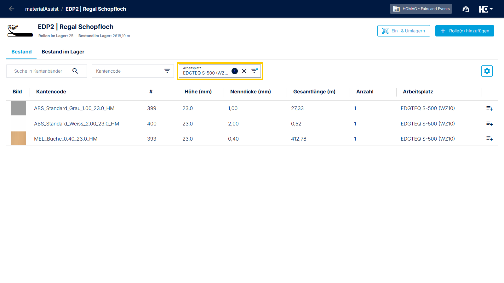Click Nenndicke value 0,40
504x283 pixels.
pyautogui.click(x=233, y=139)
